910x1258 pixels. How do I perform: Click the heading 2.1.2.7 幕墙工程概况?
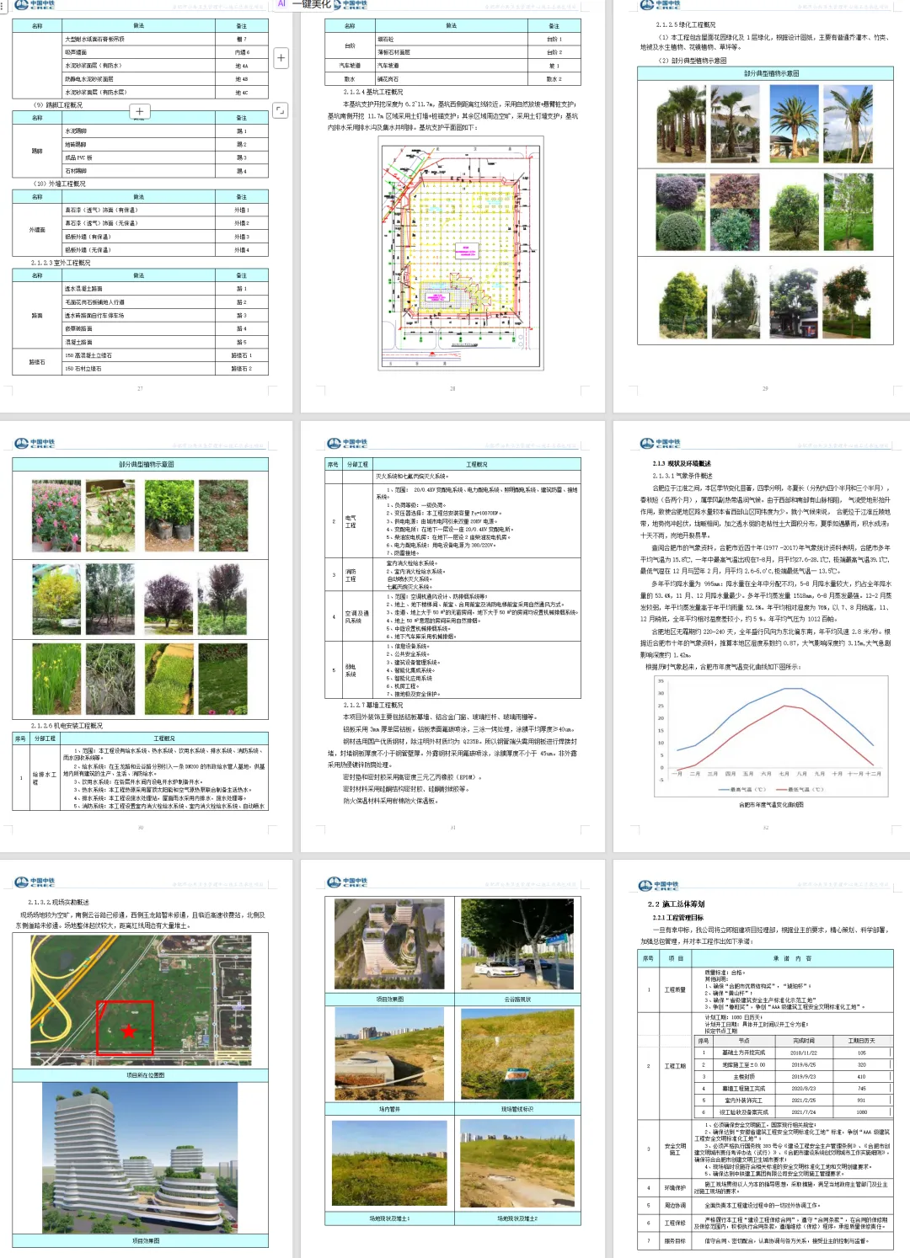[373, 705]
